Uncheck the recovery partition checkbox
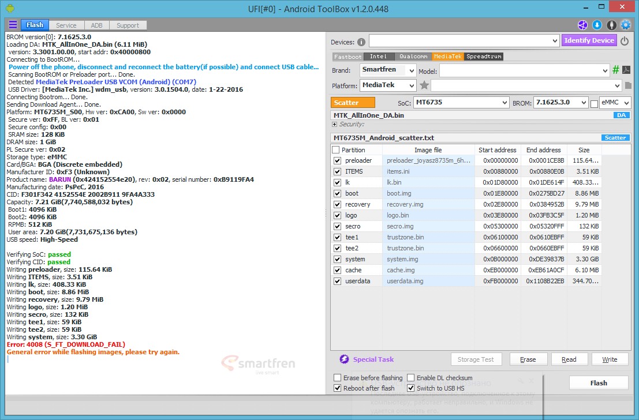 tap(338, 204)
